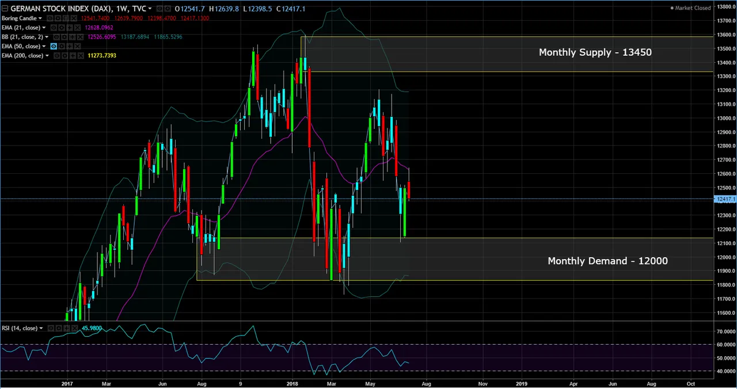The width and height of the screenshot is (737, 389).
Task: Click the RSI value 45.9800
Action: pyautogui.click(x=92, y=329)
